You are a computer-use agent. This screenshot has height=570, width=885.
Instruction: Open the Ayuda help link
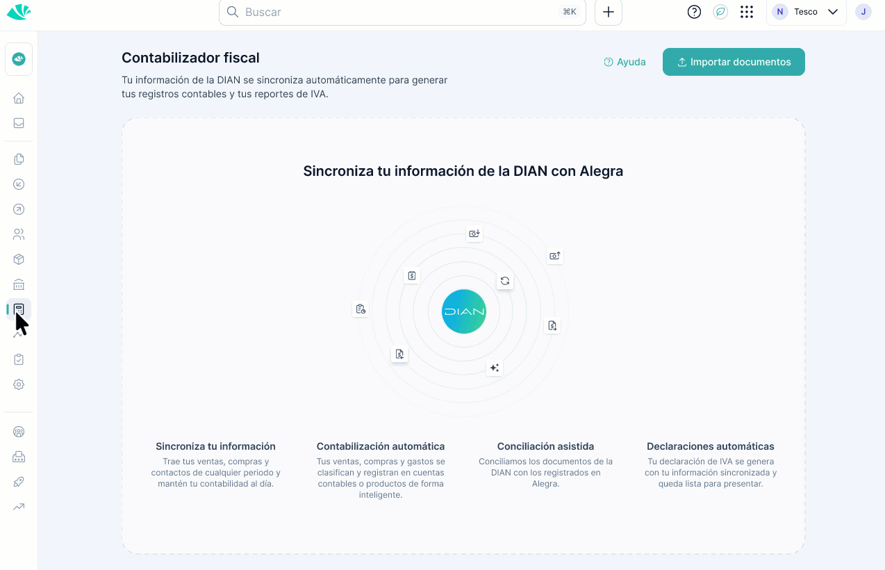click(625, 62)
